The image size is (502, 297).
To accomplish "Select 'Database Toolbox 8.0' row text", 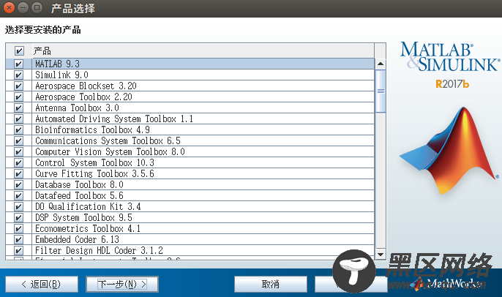I will pos(79,184).
